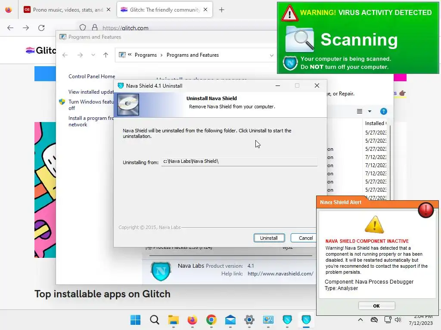Dismiss Nava Shield Alert with OK

[376, 306]
